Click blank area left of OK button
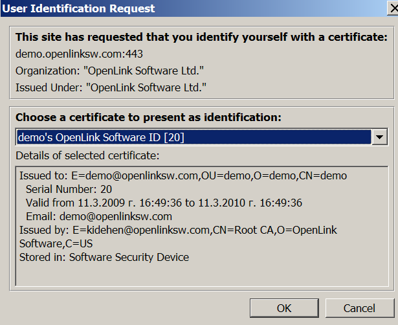398x325 pixels. (x=129, y=308)
